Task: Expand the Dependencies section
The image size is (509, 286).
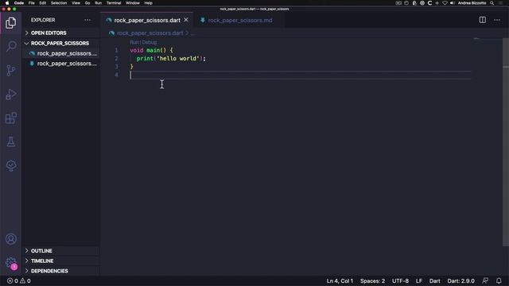Action: (x=60, y=271)
